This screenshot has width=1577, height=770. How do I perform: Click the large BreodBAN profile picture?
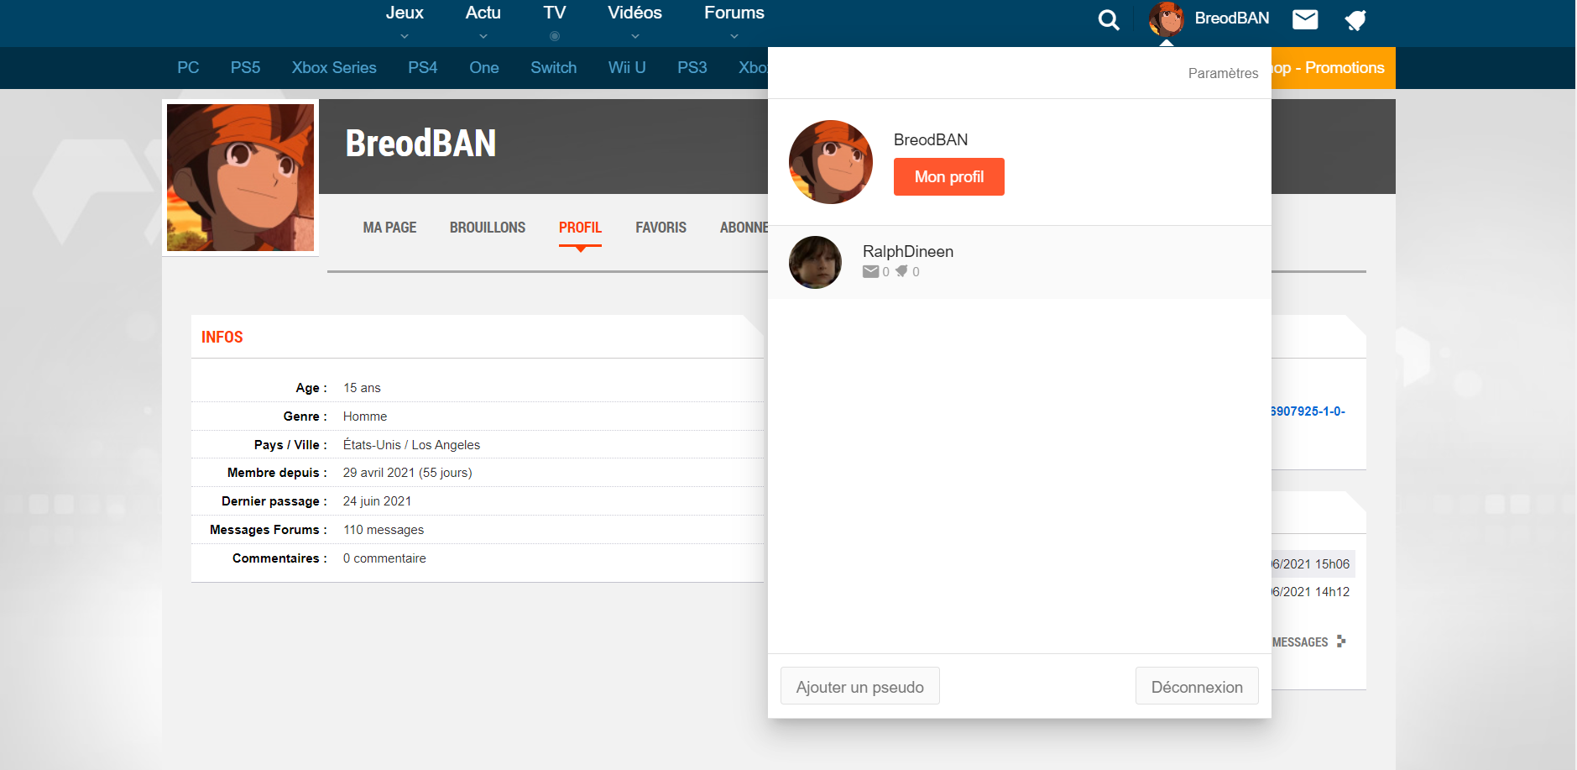[240, 177]
